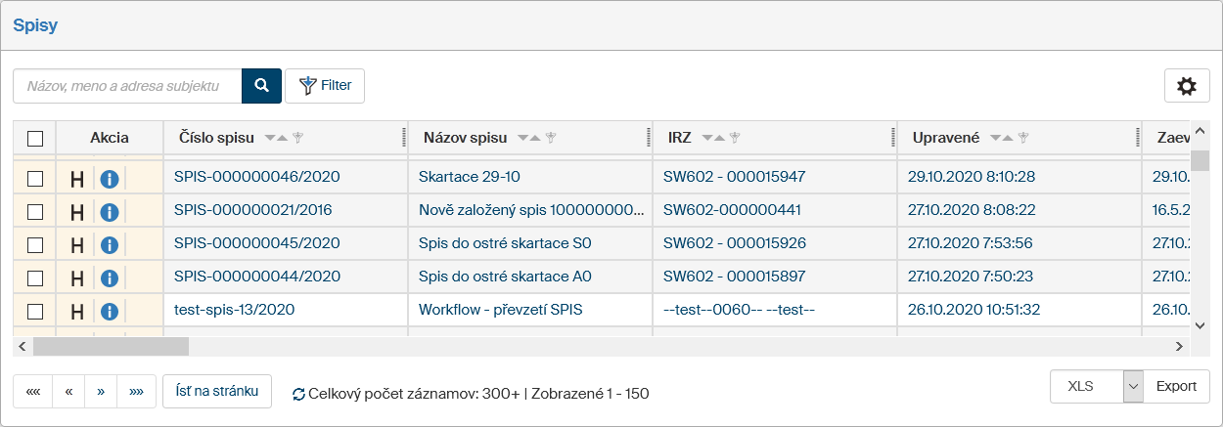Viewport: 1223px width, 427px height.
Task: Select checkbox for SPIS-000000044/2020 row
Action: coord(35,278)
